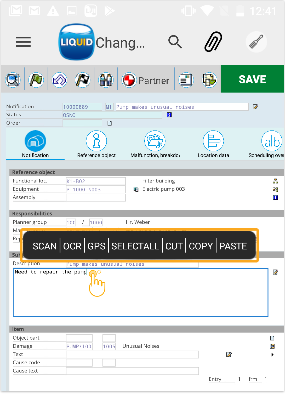Image resolution: width=285 pixels, height=394 pixels.
Task: Click the next item arrow in Item section
Action: coord(272,355)
